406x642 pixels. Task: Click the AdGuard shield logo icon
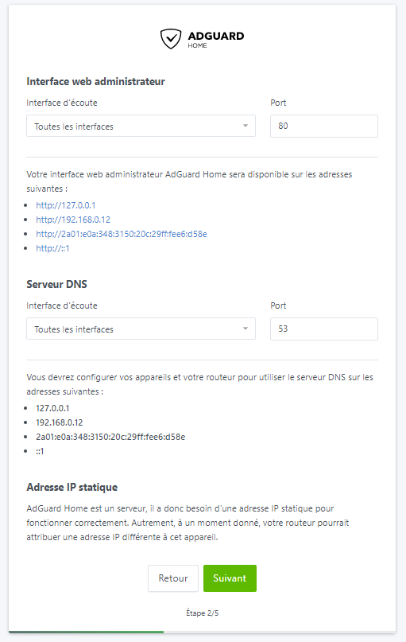[171, 39]
